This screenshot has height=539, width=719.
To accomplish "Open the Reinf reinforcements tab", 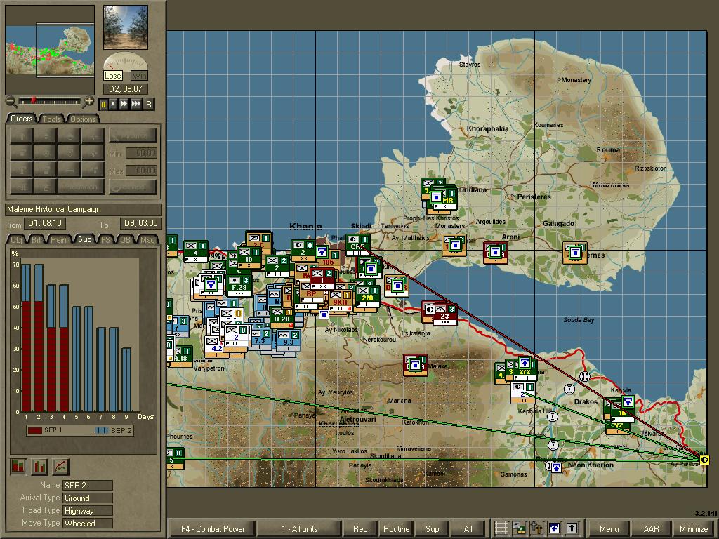I will (x=60, y=240).
